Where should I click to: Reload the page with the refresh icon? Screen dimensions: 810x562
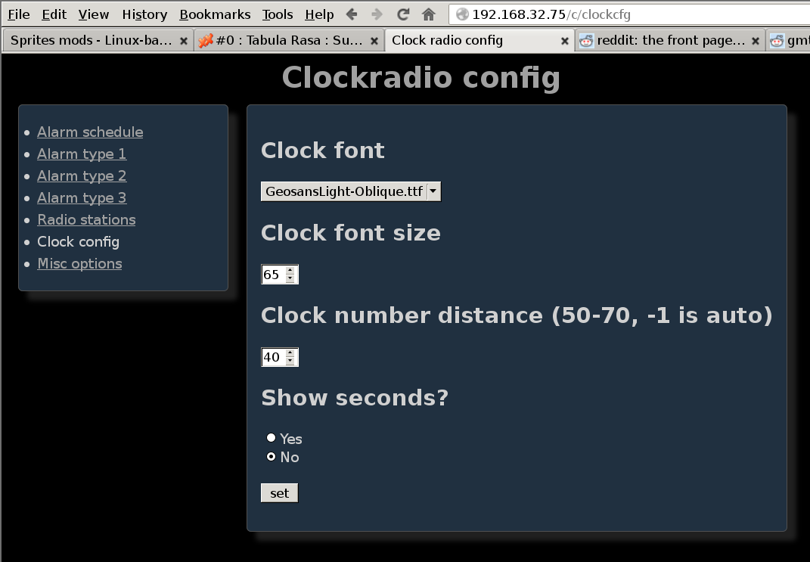pyautogui.click(x=403, y=14)
